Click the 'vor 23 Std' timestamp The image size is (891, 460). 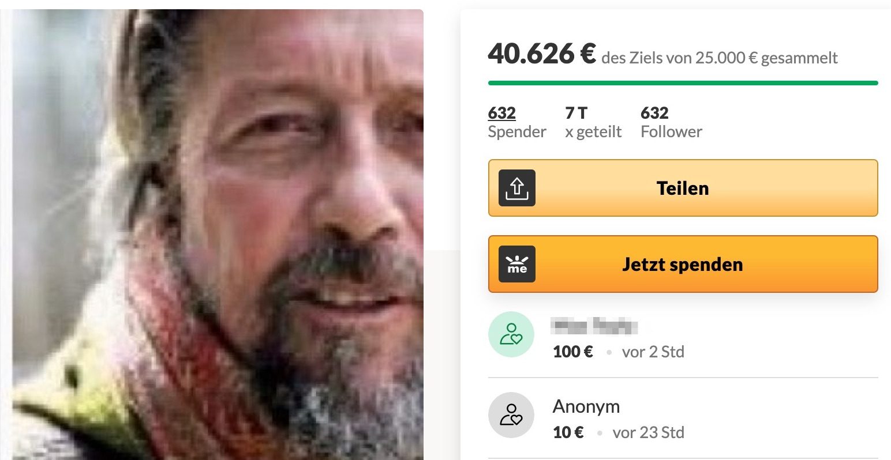(x=649, y=432)
